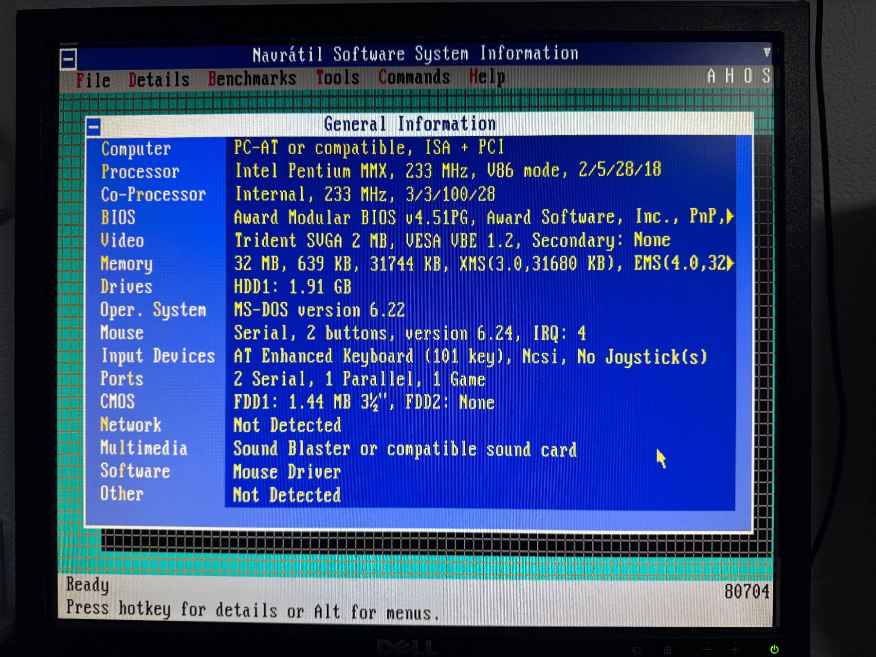The height and width of the screenshot is (657, 876).
Task: Select the Input Devices category
Action: tap(158, 356)
